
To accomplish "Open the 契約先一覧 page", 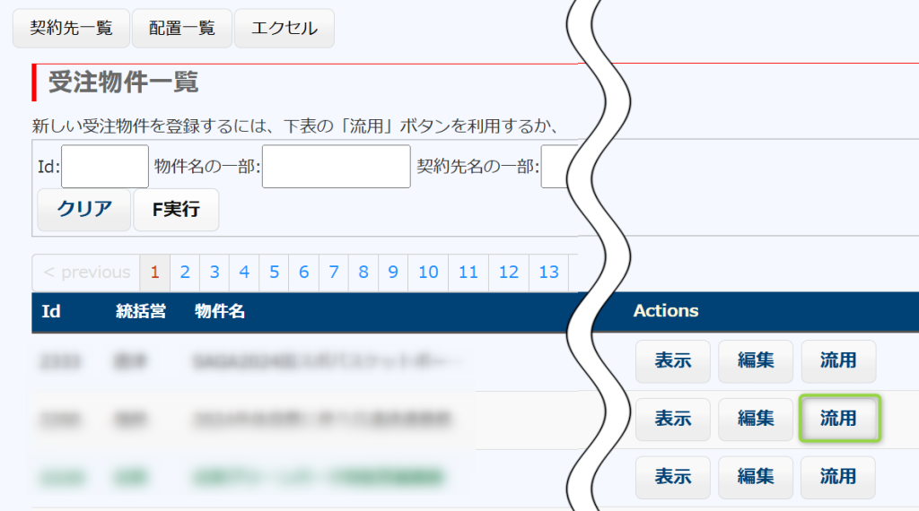I will click(x=71, y=28).
